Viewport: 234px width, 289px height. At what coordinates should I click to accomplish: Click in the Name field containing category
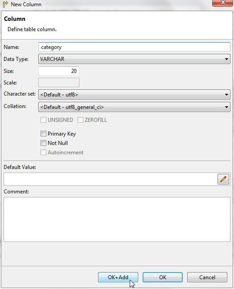click(x=134, y=47)
